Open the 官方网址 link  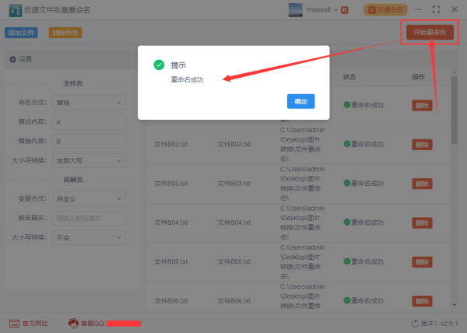tap(35, 324)
